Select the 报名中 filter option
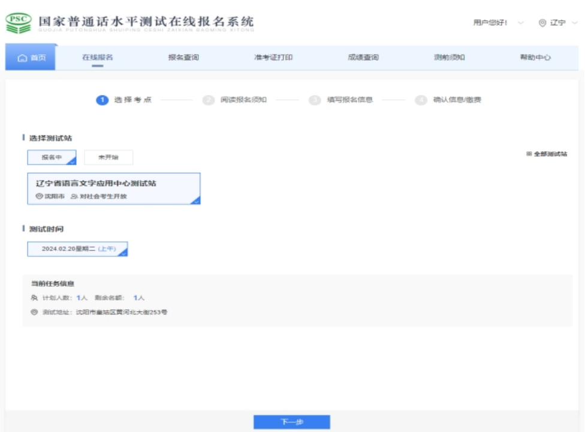Image resolution: width=585 pixels, height=432 pixels. pyautogui.click(x=52, y=157)
